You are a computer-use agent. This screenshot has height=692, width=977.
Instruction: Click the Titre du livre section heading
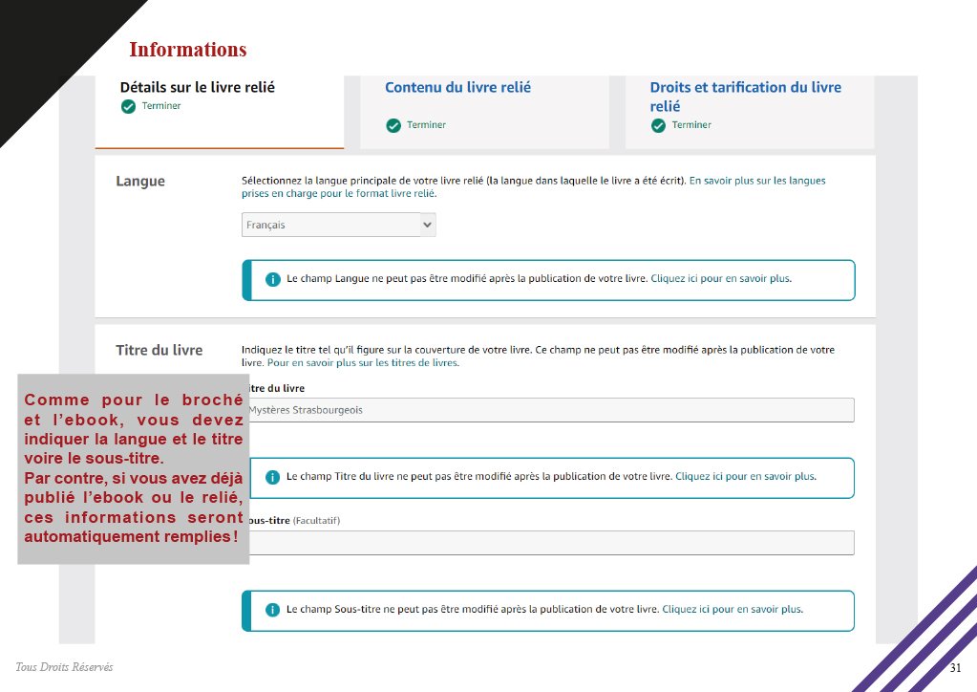tap(159, 351)
